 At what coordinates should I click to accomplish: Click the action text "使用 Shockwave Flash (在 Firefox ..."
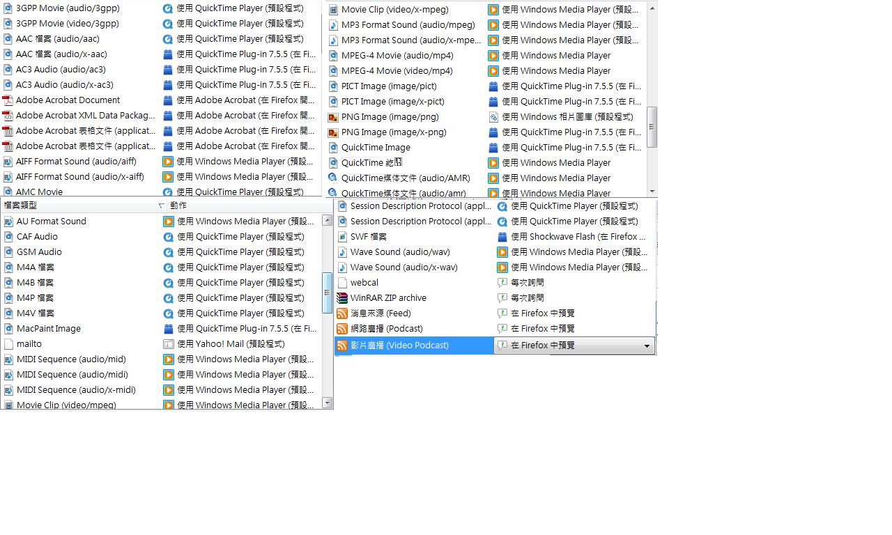tap(578, 237)
